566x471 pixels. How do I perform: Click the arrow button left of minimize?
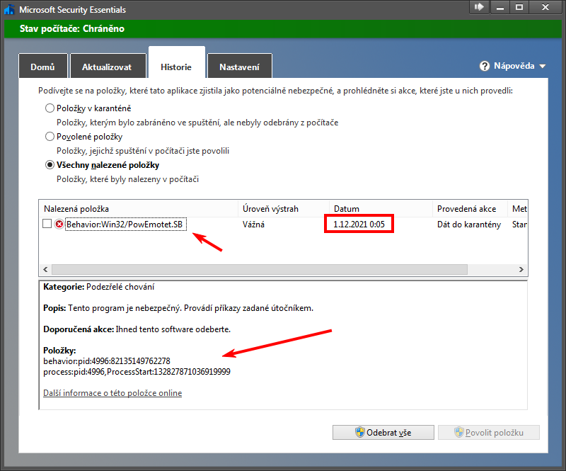click(480, 7)
